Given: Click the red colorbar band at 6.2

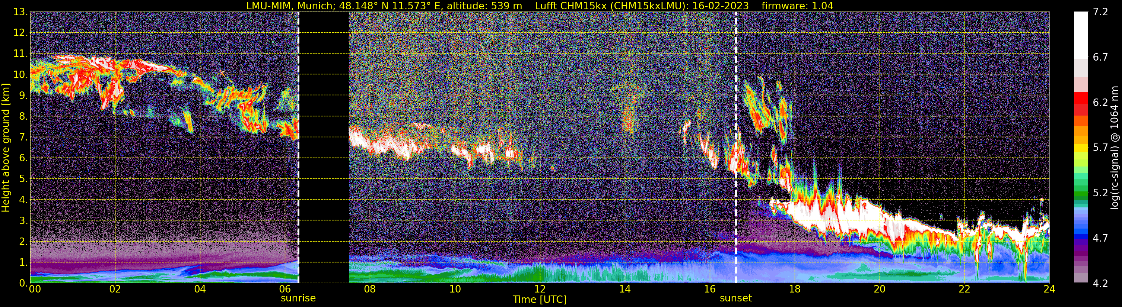Looking at the screenshot, I should click(1081, 98).
